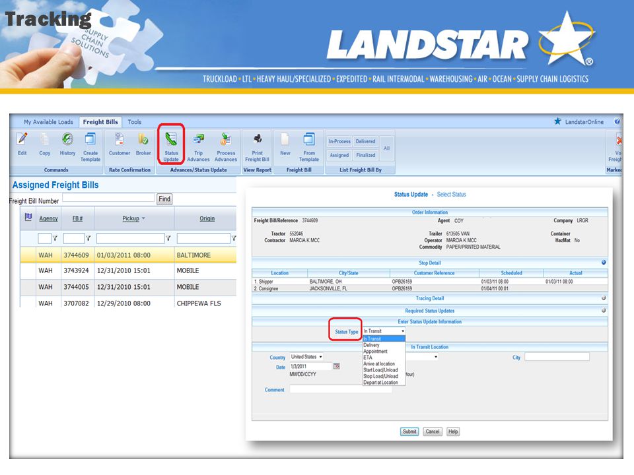Select Stop Load/Unload status option
The height and width of the screenshot is (475, 634).
[384, 376]
